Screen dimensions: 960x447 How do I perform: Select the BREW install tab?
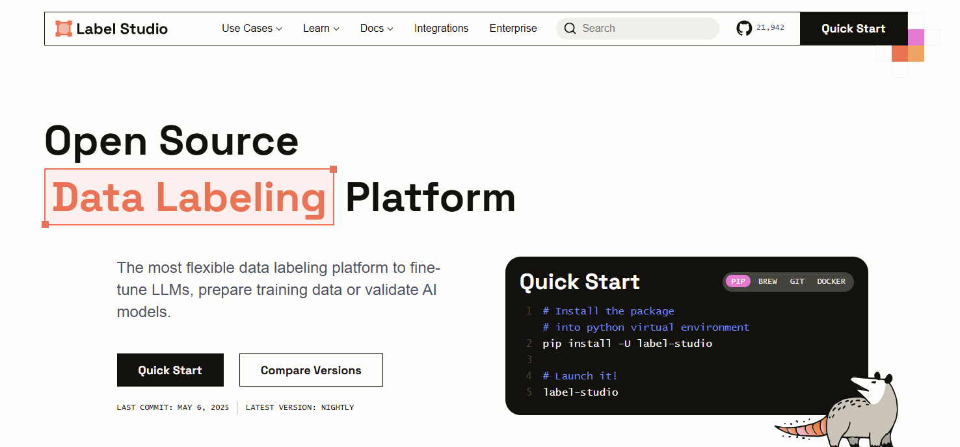(x=767, y=281)
